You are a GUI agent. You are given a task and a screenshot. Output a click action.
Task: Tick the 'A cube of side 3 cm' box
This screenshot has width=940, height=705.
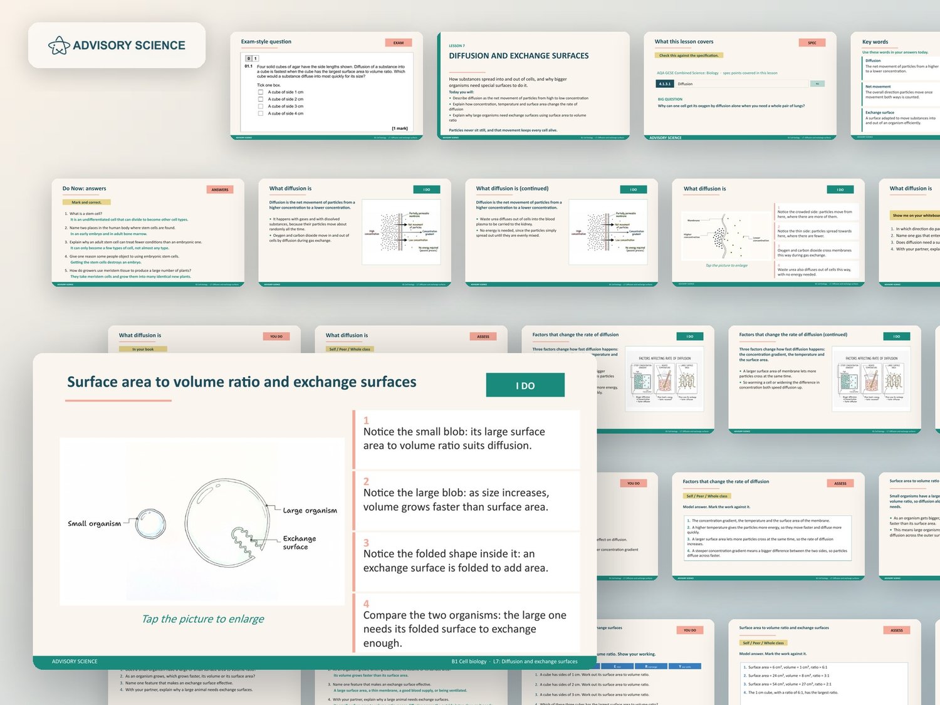(x=261, y=106)
